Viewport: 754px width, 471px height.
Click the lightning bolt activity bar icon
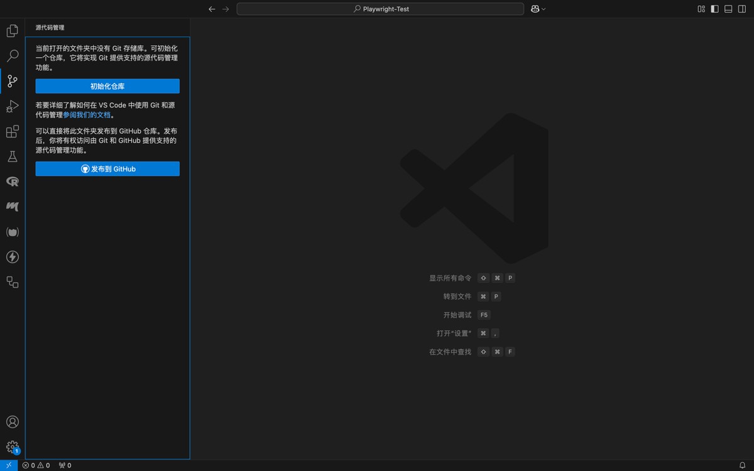point(12,257)
